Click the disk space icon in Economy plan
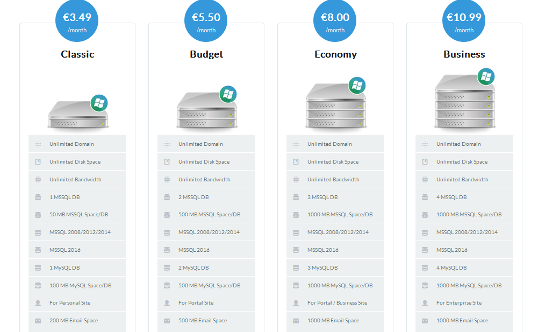 tap(296, 161)
